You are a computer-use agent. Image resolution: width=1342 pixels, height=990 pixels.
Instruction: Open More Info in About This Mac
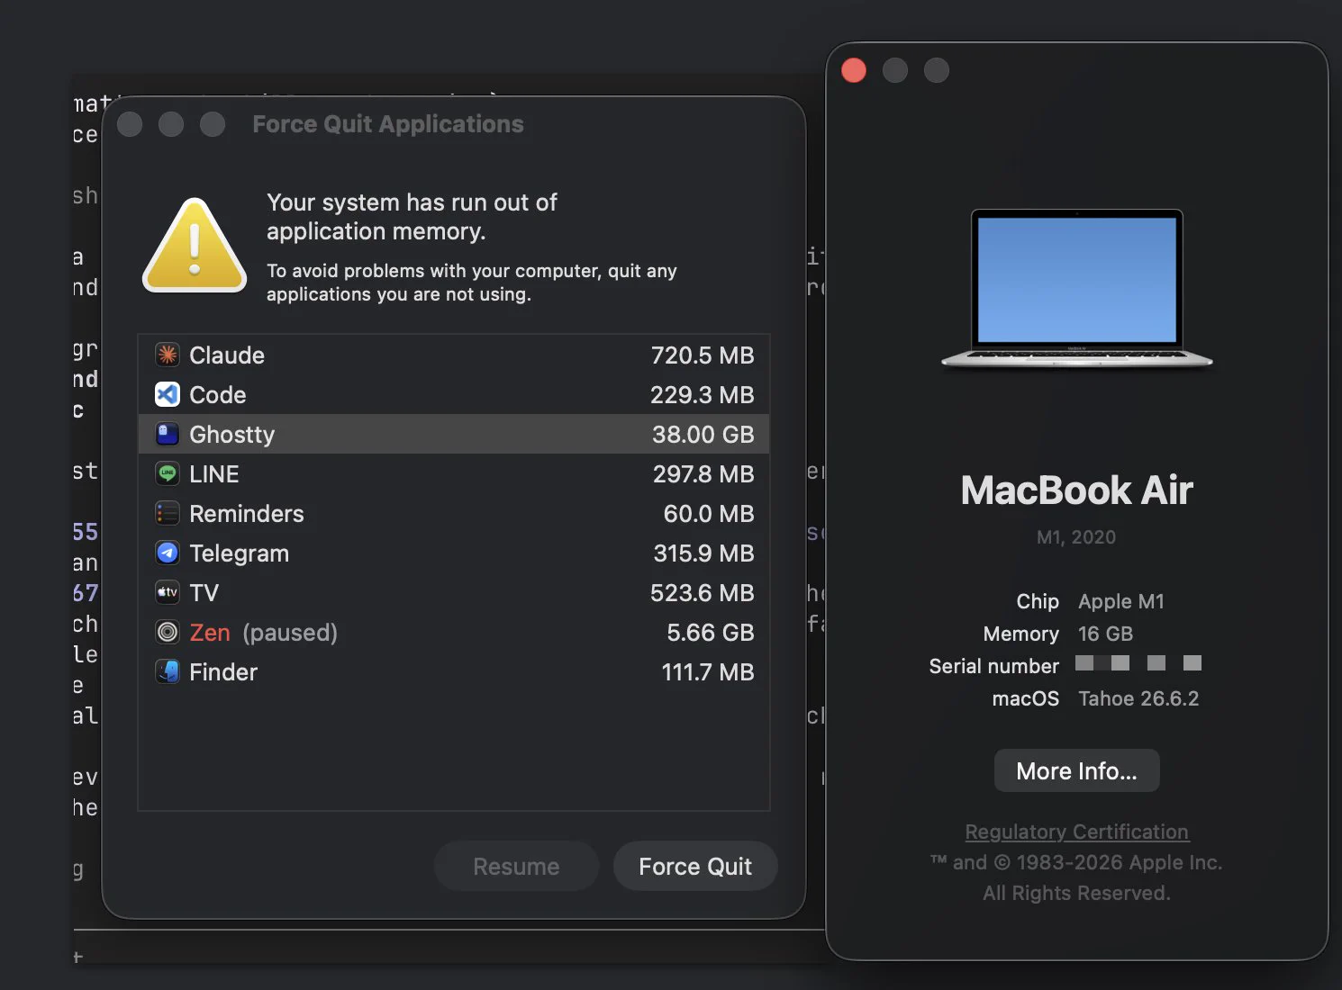tap(1076, 770)
